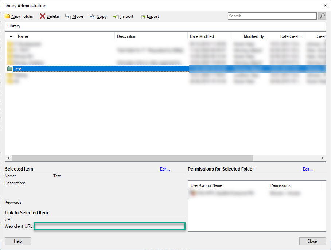Viewport: 331px width, 250px height.
Task: Click the Description column header
Action: [x=126, y=36]
